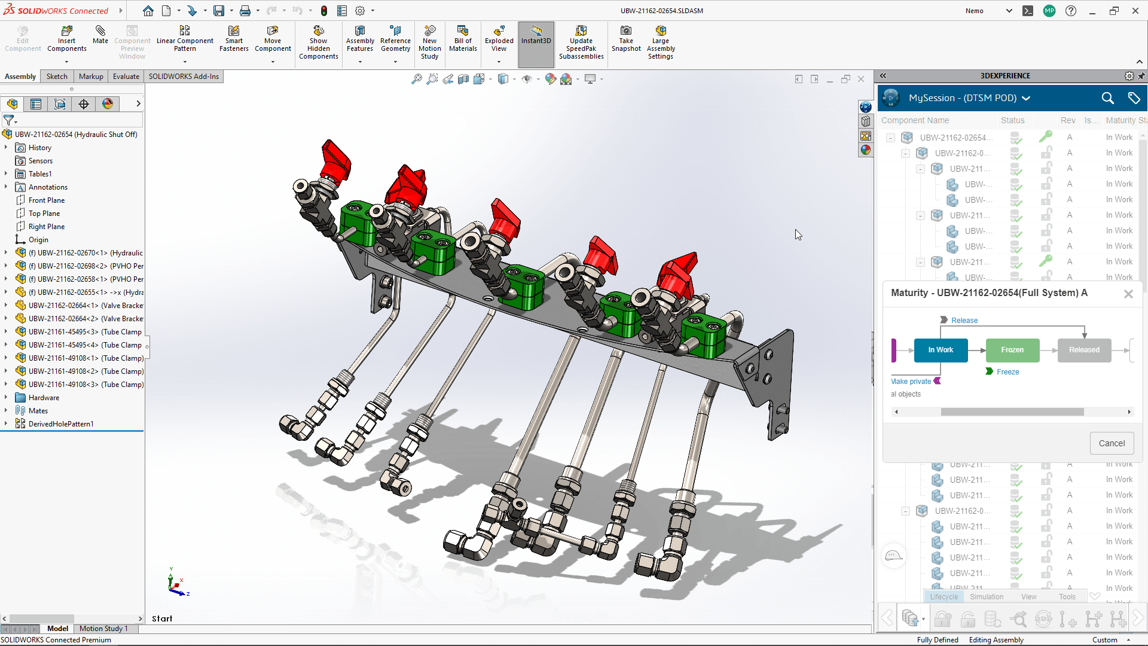
Task: Launch Smart Fasteners
Action: tap(234, 39)
